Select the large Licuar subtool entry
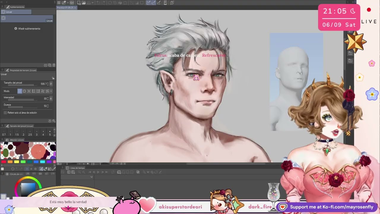 [27, 19]
